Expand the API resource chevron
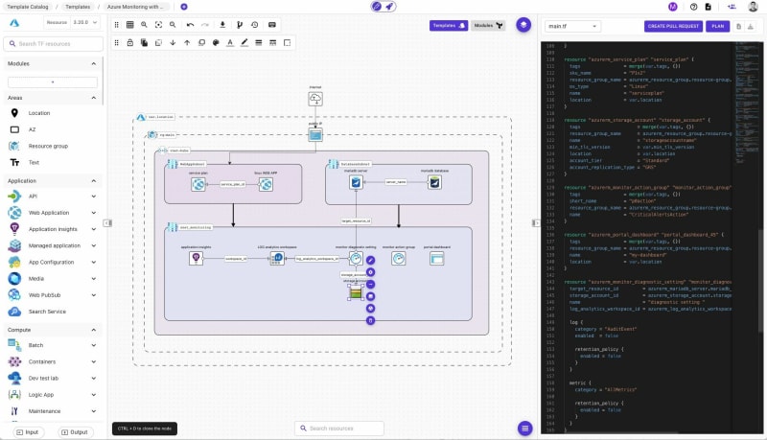The height and width of the screenshot is (440, 767). point(93,197)
